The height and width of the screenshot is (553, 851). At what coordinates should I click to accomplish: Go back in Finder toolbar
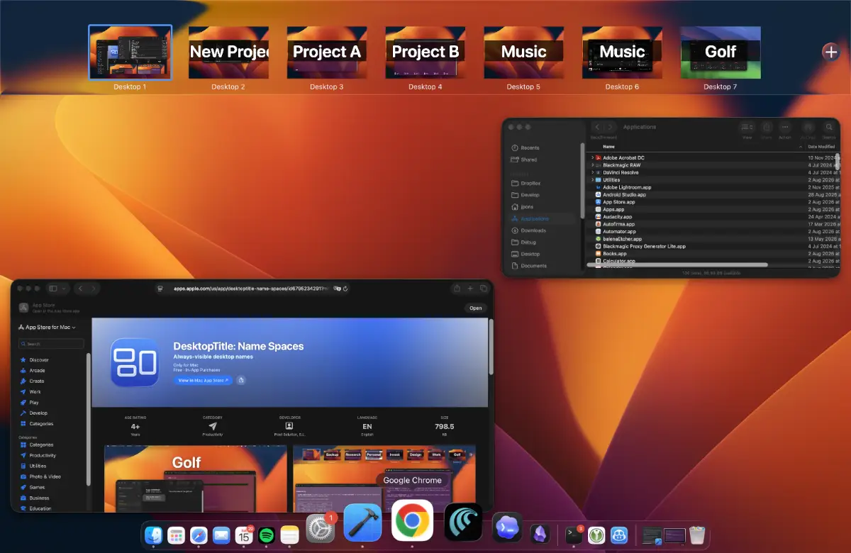coord(598,127)
